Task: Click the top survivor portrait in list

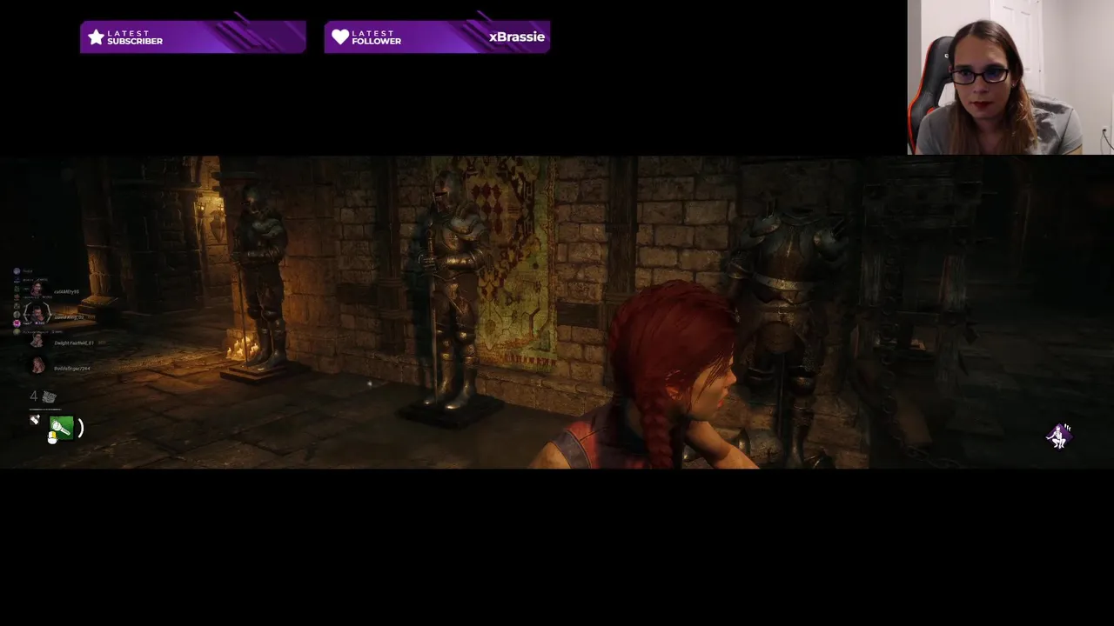Action: [x=37, y=289]
